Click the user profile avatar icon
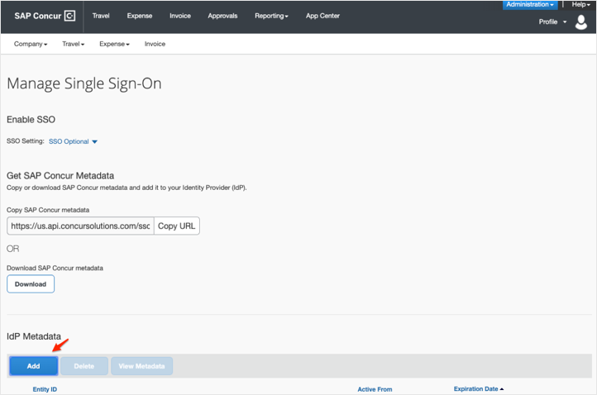 point(581,22)
